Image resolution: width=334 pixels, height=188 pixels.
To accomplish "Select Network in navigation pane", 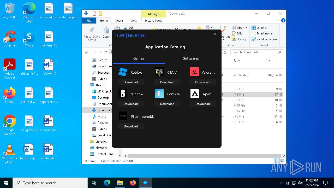I will coord(99,148).
